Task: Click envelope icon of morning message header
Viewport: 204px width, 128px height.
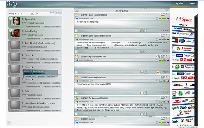Action: click(77, 119)
